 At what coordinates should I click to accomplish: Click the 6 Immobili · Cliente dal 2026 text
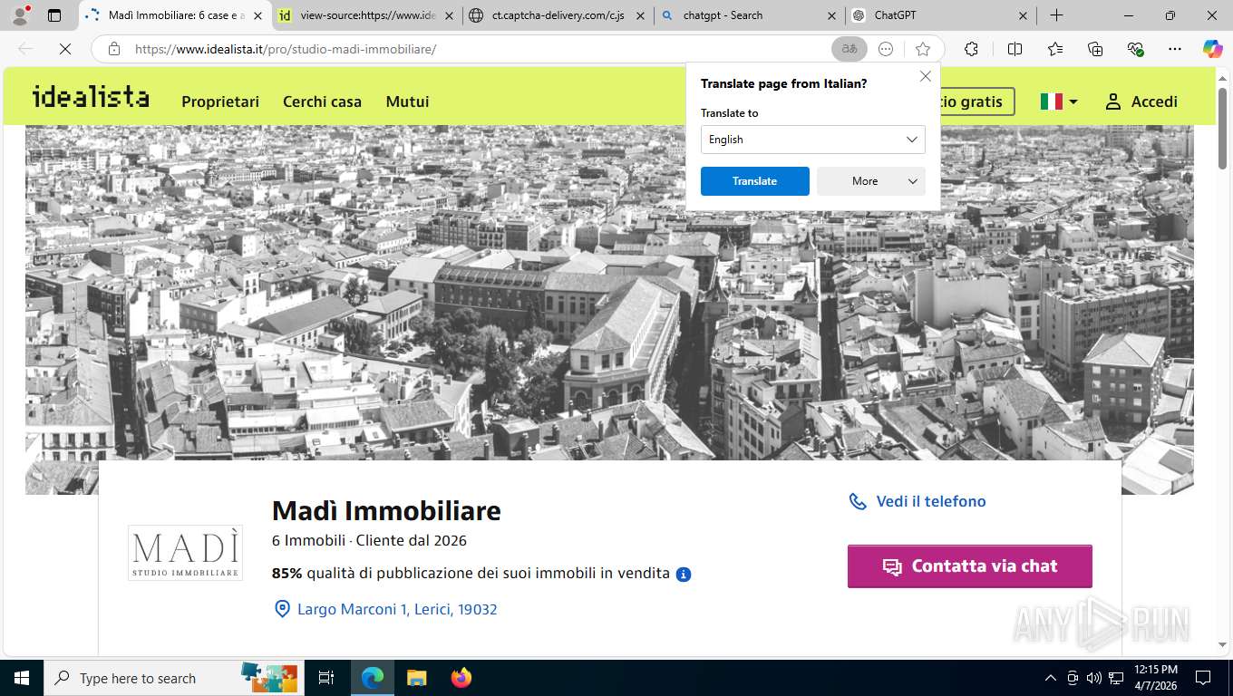tap(369, 541)
